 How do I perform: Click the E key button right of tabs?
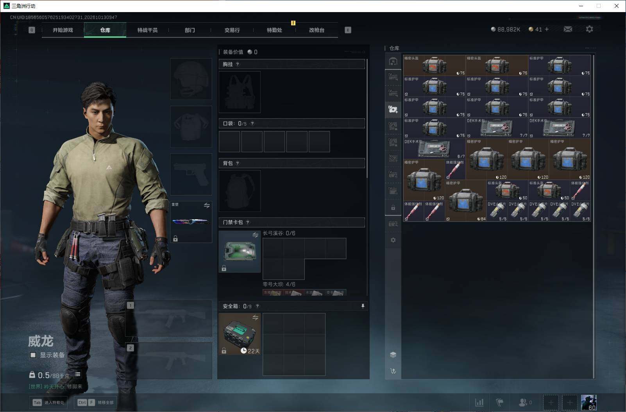point(348,30)
